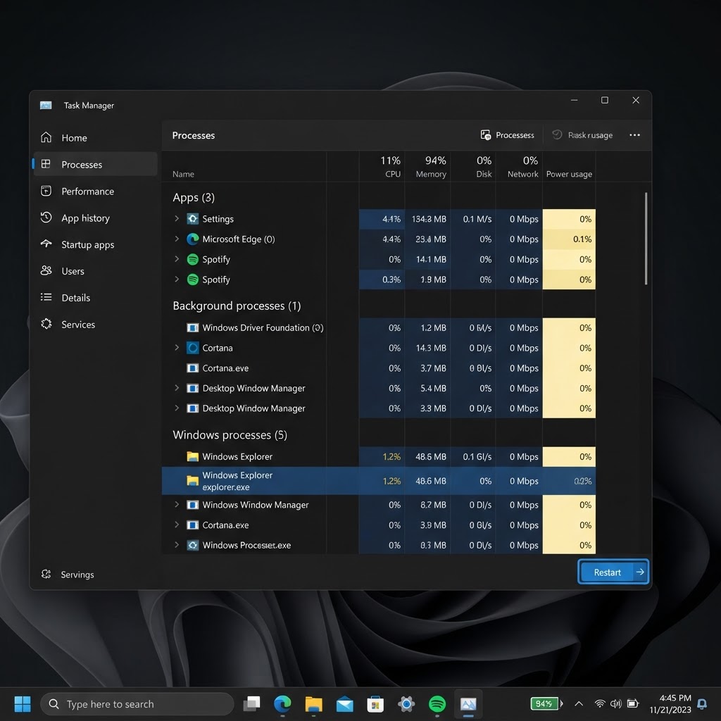Show hidden system tray icons chevron
This screenshot has height=721, width=721.
pyautogui.click(x=579, y=703)
